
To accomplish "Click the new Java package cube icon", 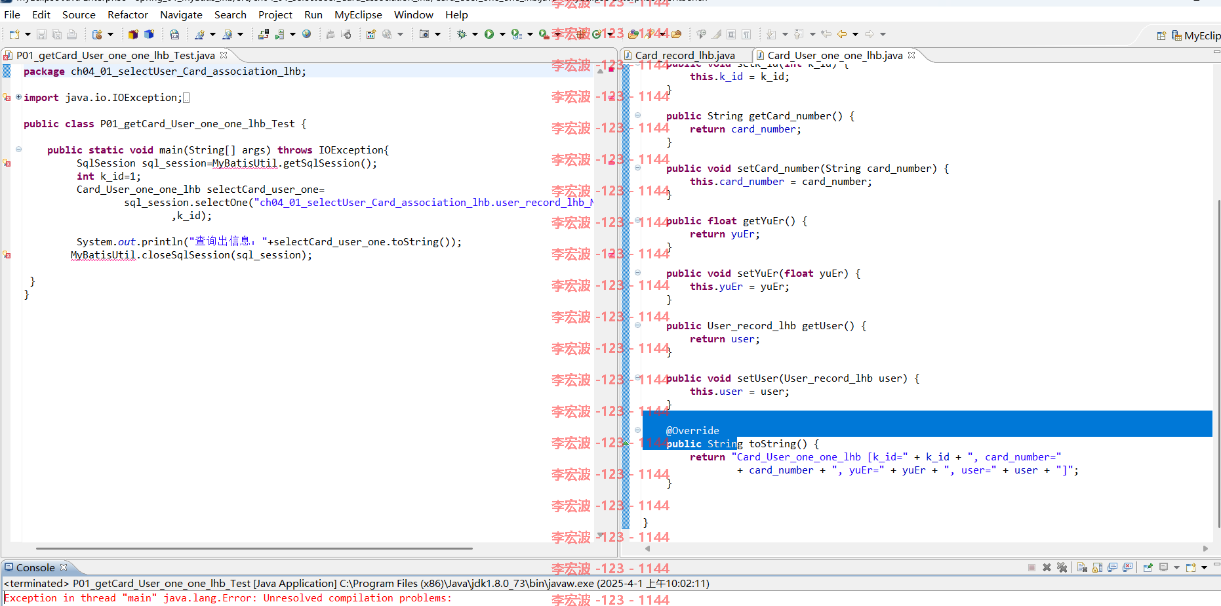I will click(133, 34).
